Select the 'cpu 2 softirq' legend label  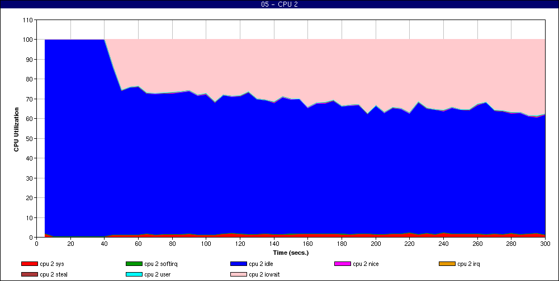161,264
